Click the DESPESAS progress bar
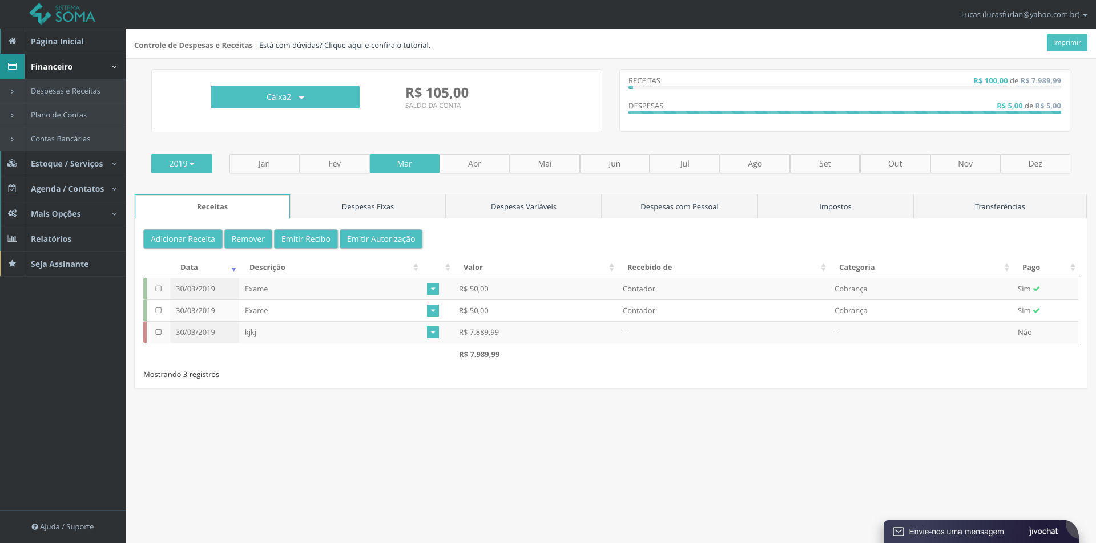 coord(844,112)
